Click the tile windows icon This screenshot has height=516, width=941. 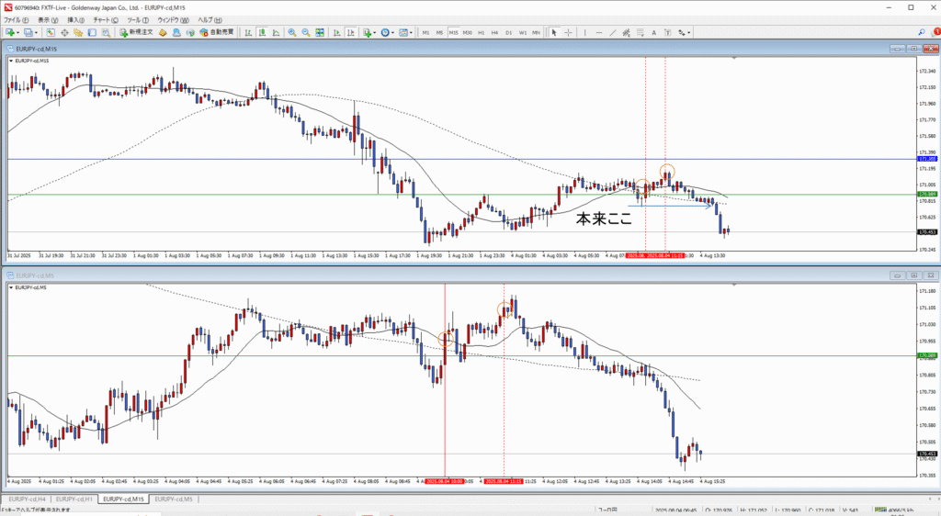tap(319, 32)
